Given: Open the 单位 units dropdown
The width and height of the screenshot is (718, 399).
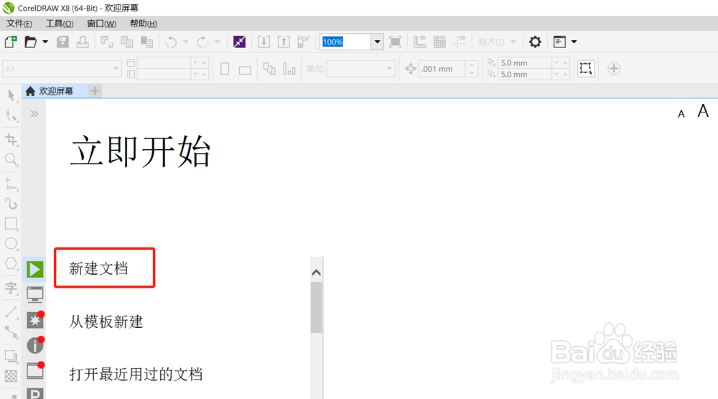Looking at the screenshot, I should pyautogui.click(x=361, y=69).
